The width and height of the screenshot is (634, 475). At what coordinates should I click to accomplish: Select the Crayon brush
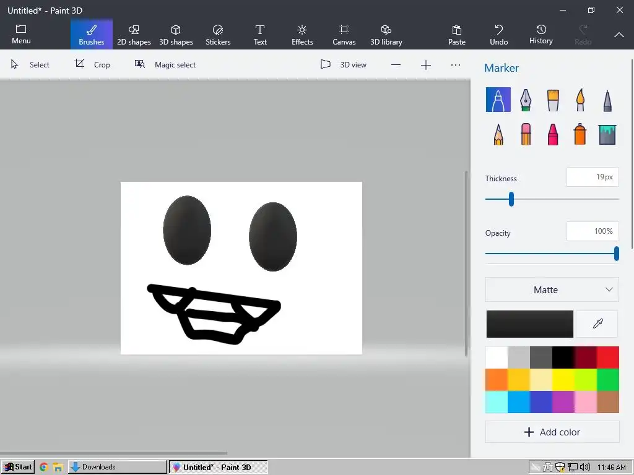coord(553,134)
